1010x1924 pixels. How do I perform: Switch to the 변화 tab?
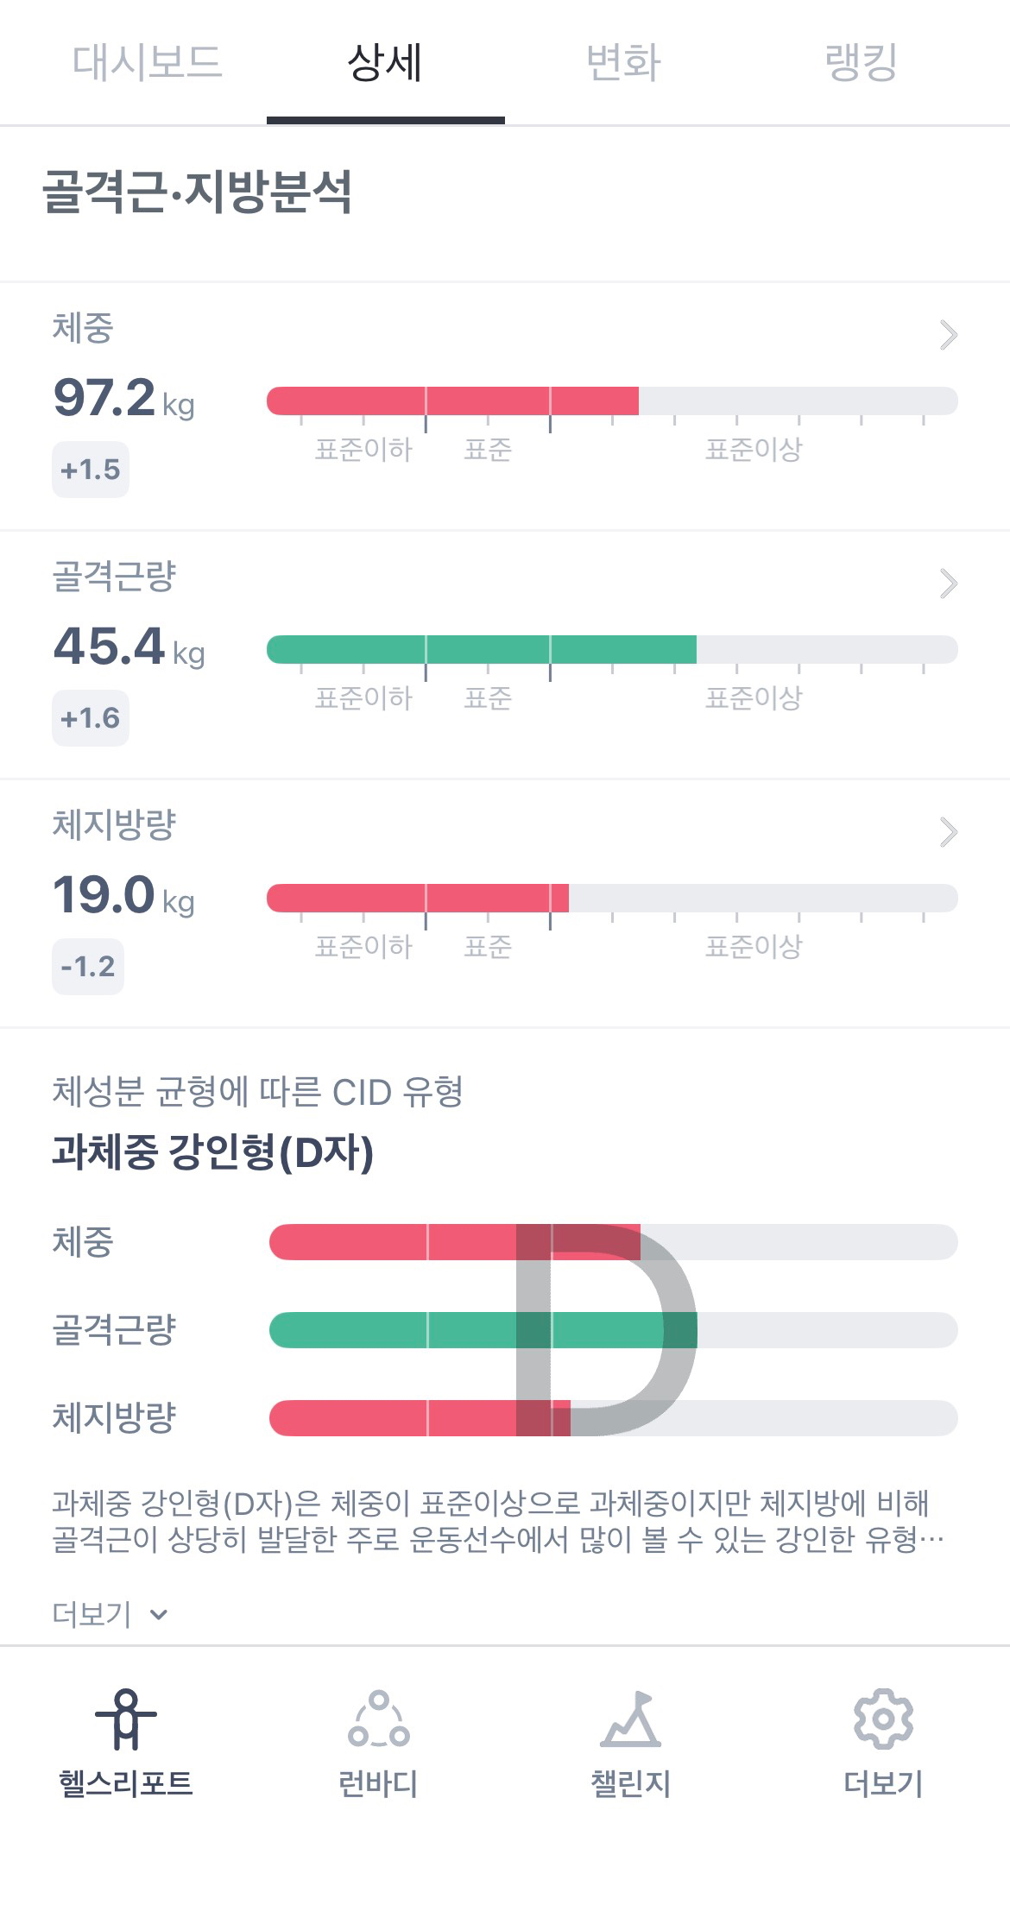point(623,62)
